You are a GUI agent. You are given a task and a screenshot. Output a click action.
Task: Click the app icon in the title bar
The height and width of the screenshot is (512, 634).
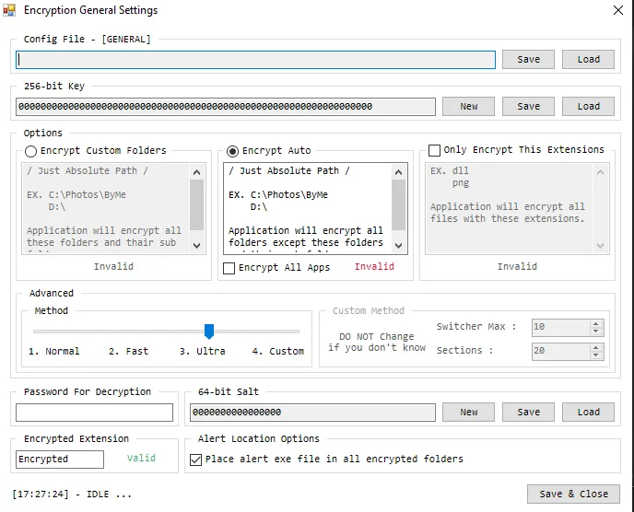[9, 10]
